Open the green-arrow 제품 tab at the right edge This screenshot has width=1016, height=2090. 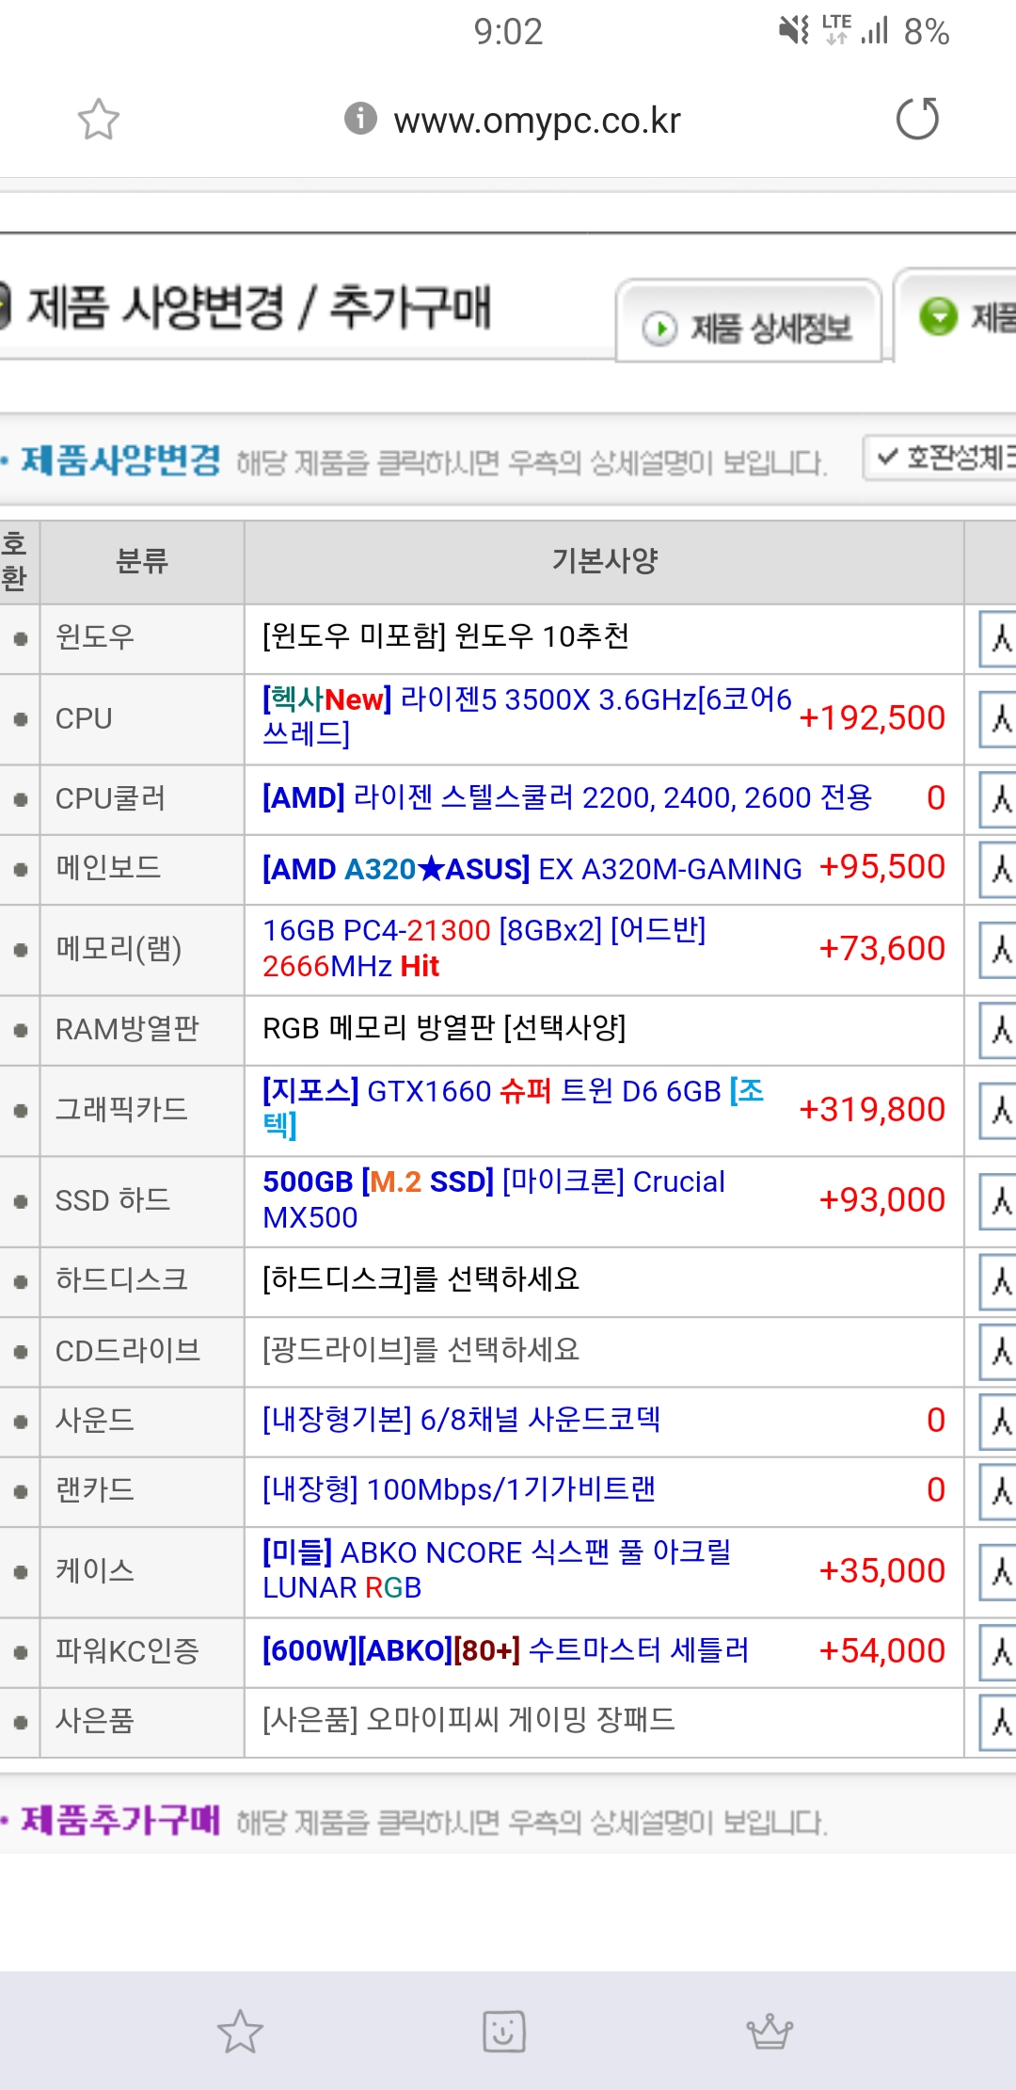[x=955, y=316]
